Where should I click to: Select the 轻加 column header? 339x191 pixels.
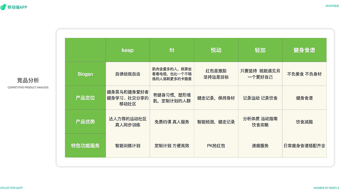(260, 50)
